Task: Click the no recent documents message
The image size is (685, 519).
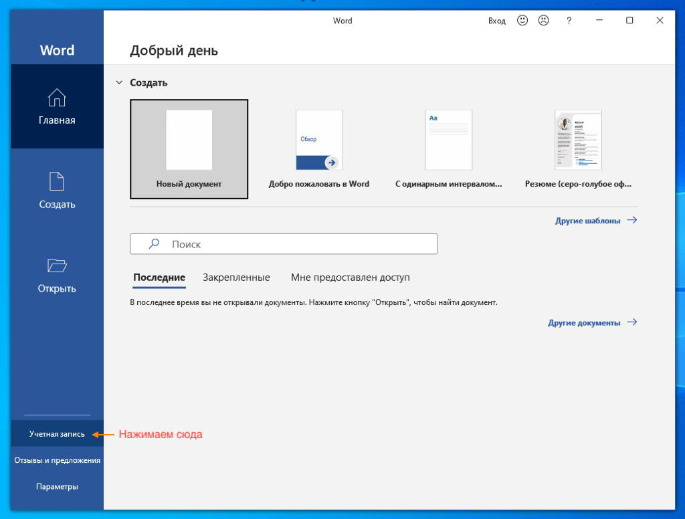Action: pyautogui.click(x=314, y=302)
